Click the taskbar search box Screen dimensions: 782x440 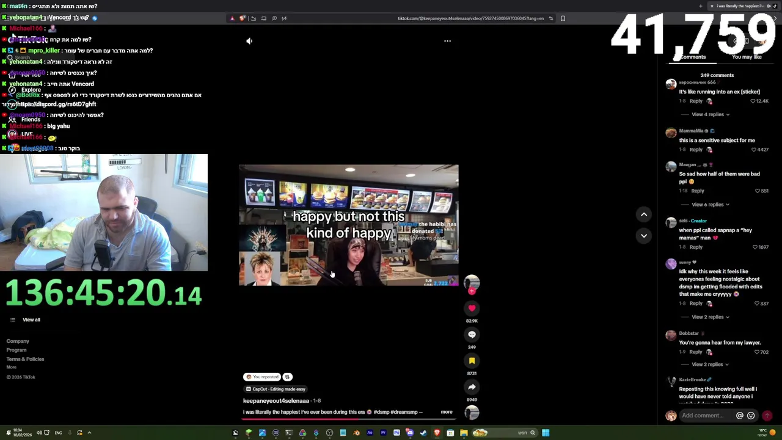[x=505, y=433]
